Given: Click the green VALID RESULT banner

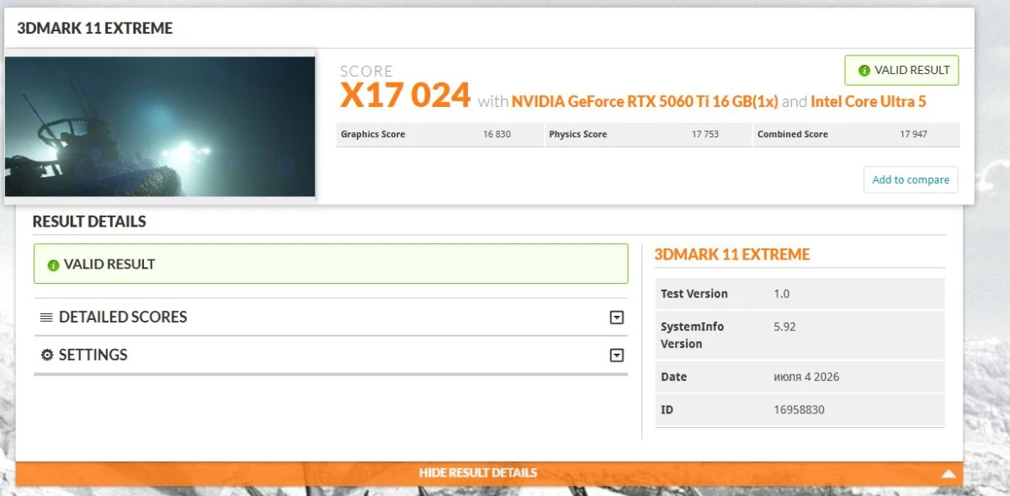Looking at the screenshot, I should [x=331, y=264].
